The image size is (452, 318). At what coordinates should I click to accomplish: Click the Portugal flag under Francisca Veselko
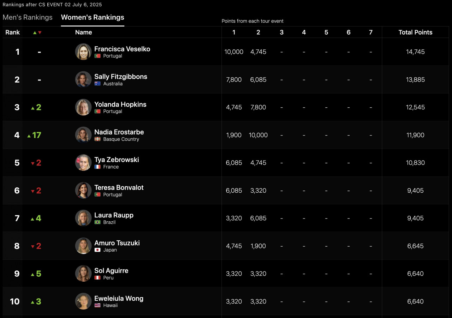coord(97,56)
